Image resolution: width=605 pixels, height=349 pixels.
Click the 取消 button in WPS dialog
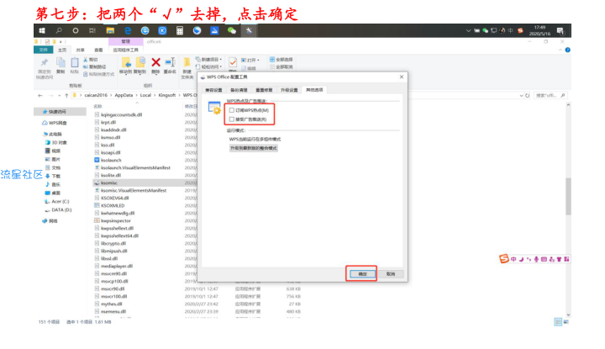(391, 273)
